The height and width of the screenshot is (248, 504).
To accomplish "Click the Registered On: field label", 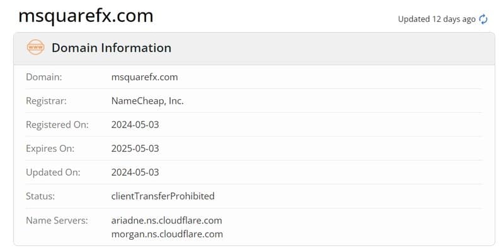I will click(57, 125).
